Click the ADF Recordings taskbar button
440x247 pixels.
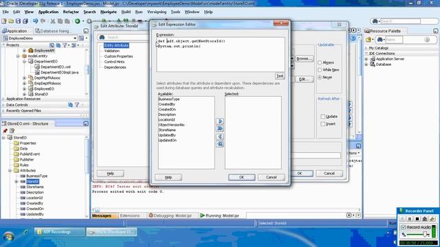click(60, 232)
